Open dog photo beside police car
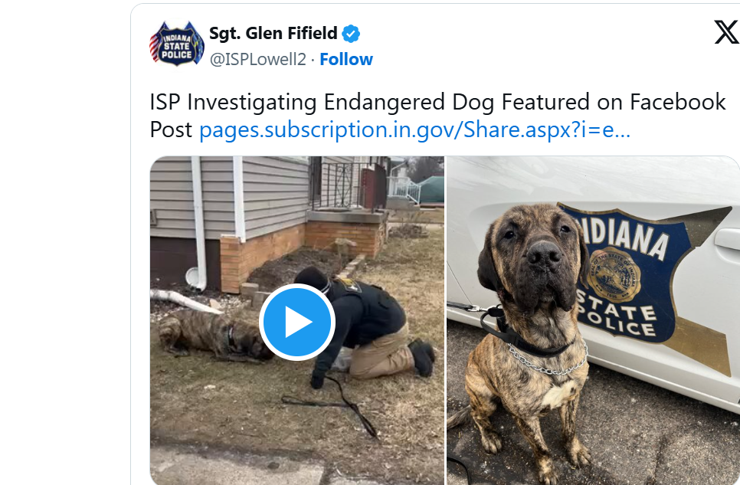 [x=593, y=321]
